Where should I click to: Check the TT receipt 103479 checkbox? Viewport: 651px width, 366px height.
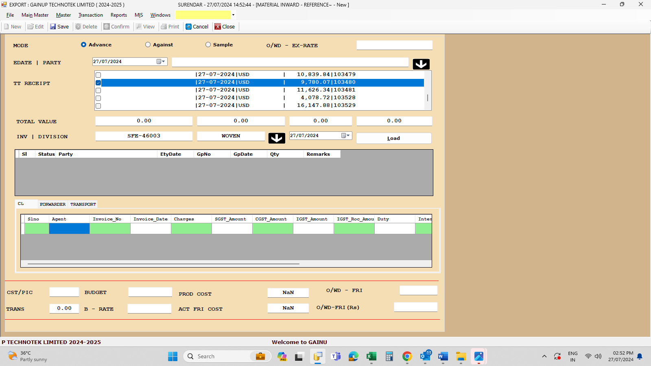click(x=98, y=75)
